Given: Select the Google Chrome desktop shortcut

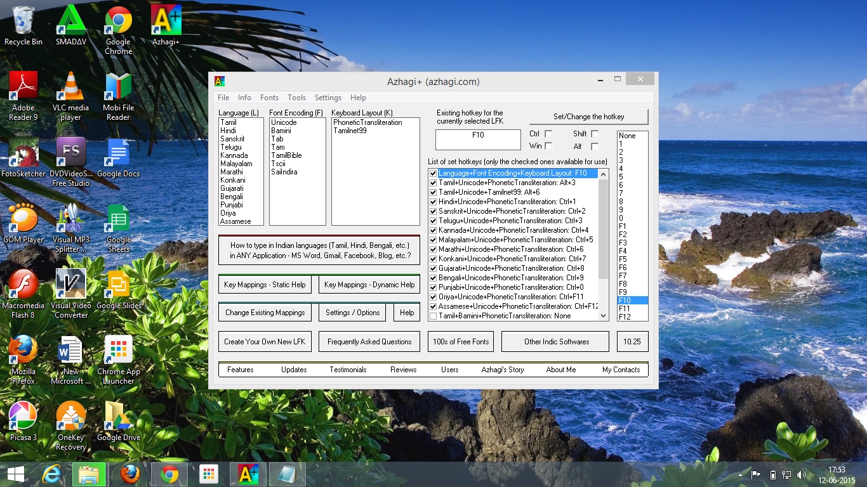Looking at the screenshot, I should point(118,31).
